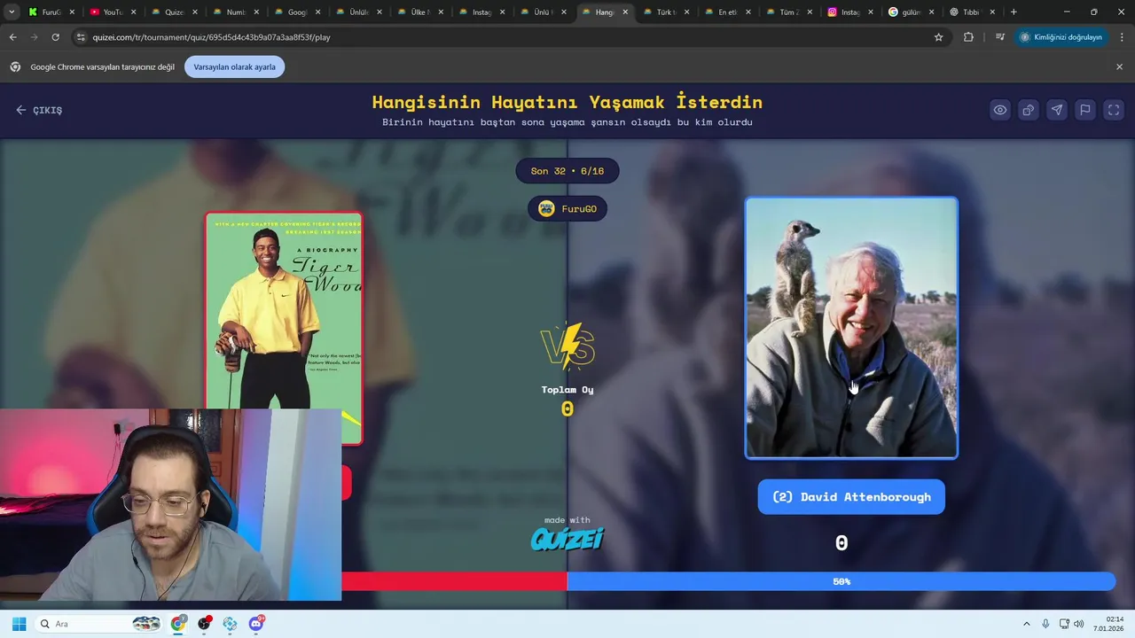Click the Kimliğinizi doğrulayın profile button

(1061, 37)
